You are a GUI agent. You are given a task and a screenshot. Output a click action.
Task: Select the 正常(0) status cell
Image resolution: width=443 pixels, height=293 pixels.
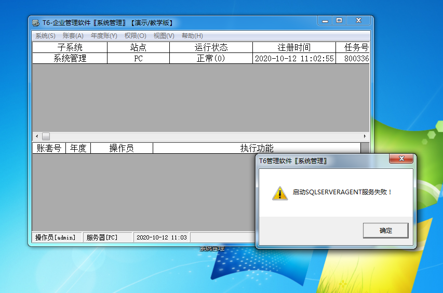point(211,58)
